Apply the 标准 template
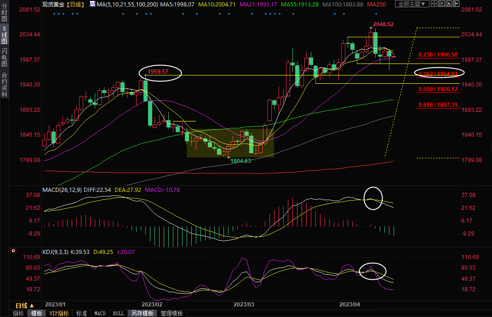Viewport: 492px width, 317px height. coord(81,313)
